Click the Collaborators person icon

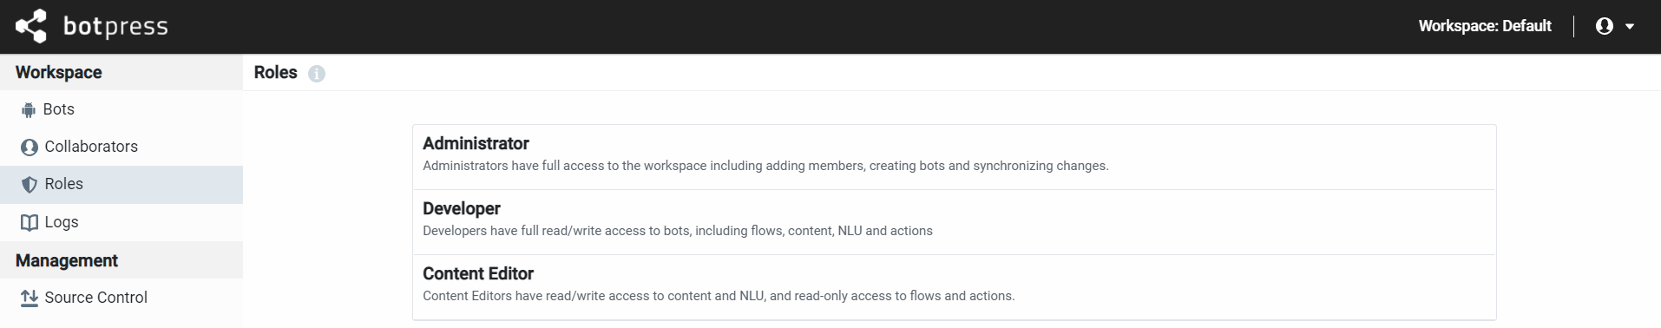pos(30,148)
